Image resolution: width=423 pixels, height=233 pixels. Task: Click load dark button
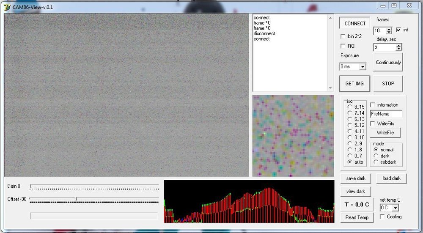391,178
